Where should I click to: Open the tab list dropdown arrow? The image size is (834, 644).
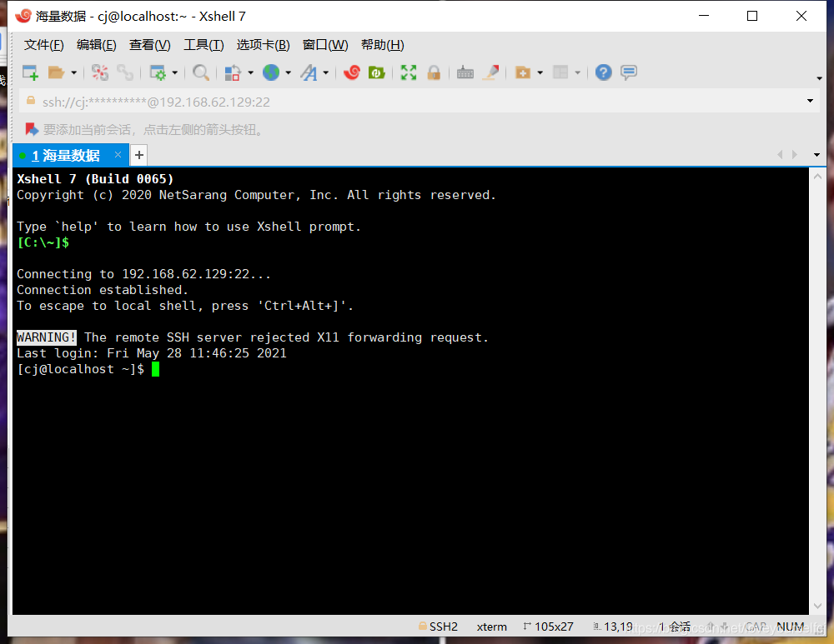tap(817, 155)
